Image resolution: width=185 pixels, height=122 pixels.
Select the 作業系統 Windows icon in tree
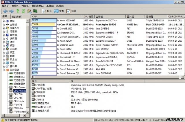7,28
